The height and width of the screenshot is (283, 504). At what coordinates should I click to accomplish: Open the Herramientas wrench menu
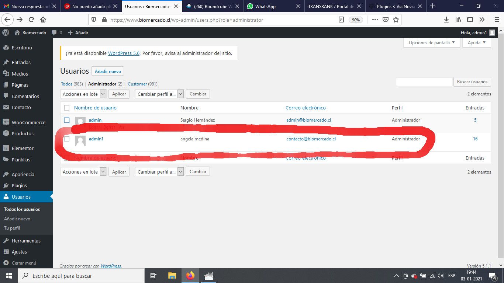click(x=26, y=241)
